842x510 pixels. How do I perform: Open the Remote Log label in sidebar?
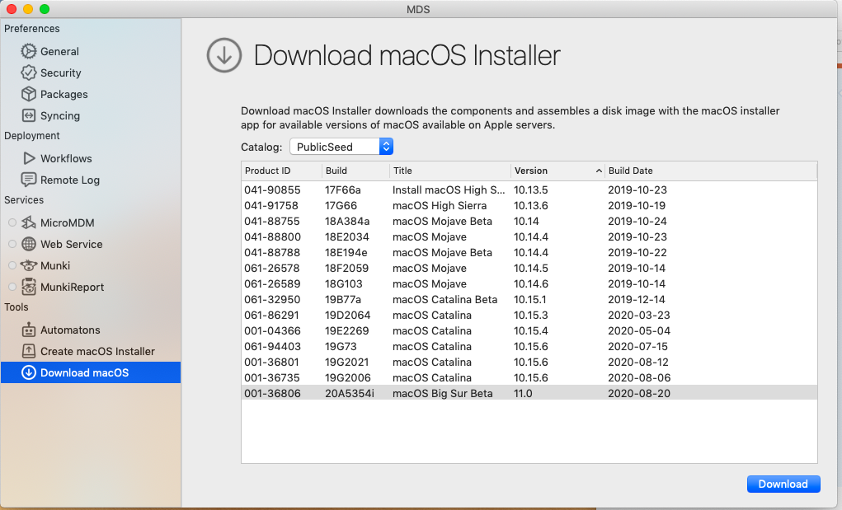[70, 180]
